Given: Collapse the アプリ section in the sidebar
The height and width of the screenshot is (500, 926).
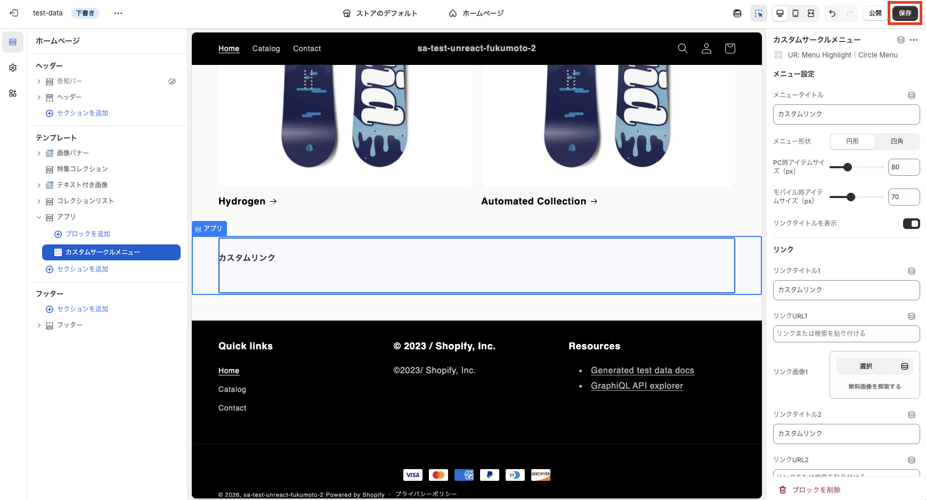Looking at the screenshot, I should [38, 217].
